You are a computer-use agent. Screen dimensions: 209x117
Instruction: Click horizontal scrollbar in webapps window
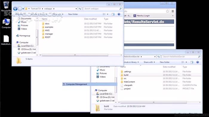point(75,55)
